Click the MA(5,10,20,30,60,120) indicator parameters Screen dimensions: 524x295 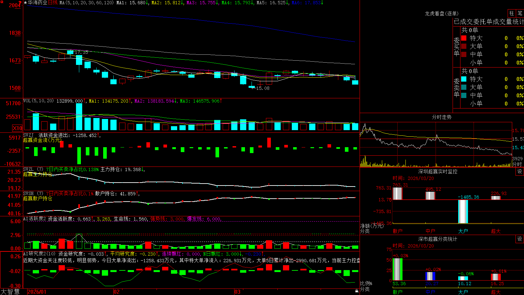coord(87,3)
